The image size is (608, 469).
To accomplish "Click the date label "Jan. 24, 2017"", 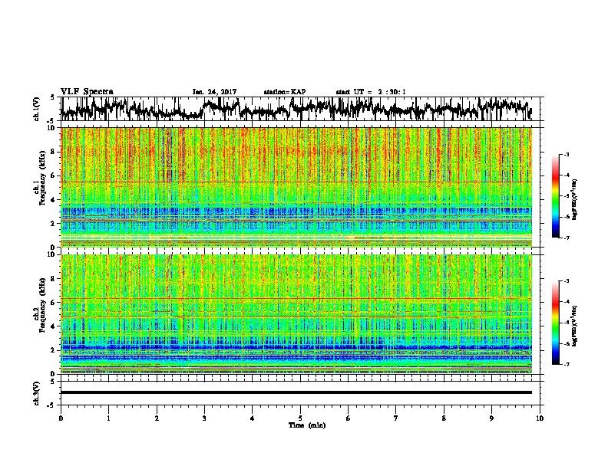I will [214, 92].
